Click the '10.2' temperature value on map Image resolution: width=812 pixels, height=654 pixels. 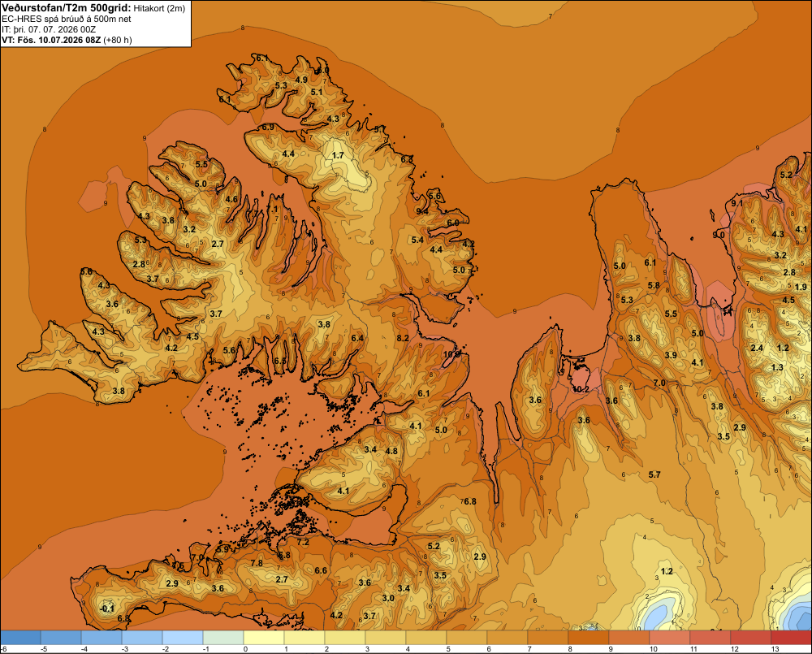click(580, 389)
